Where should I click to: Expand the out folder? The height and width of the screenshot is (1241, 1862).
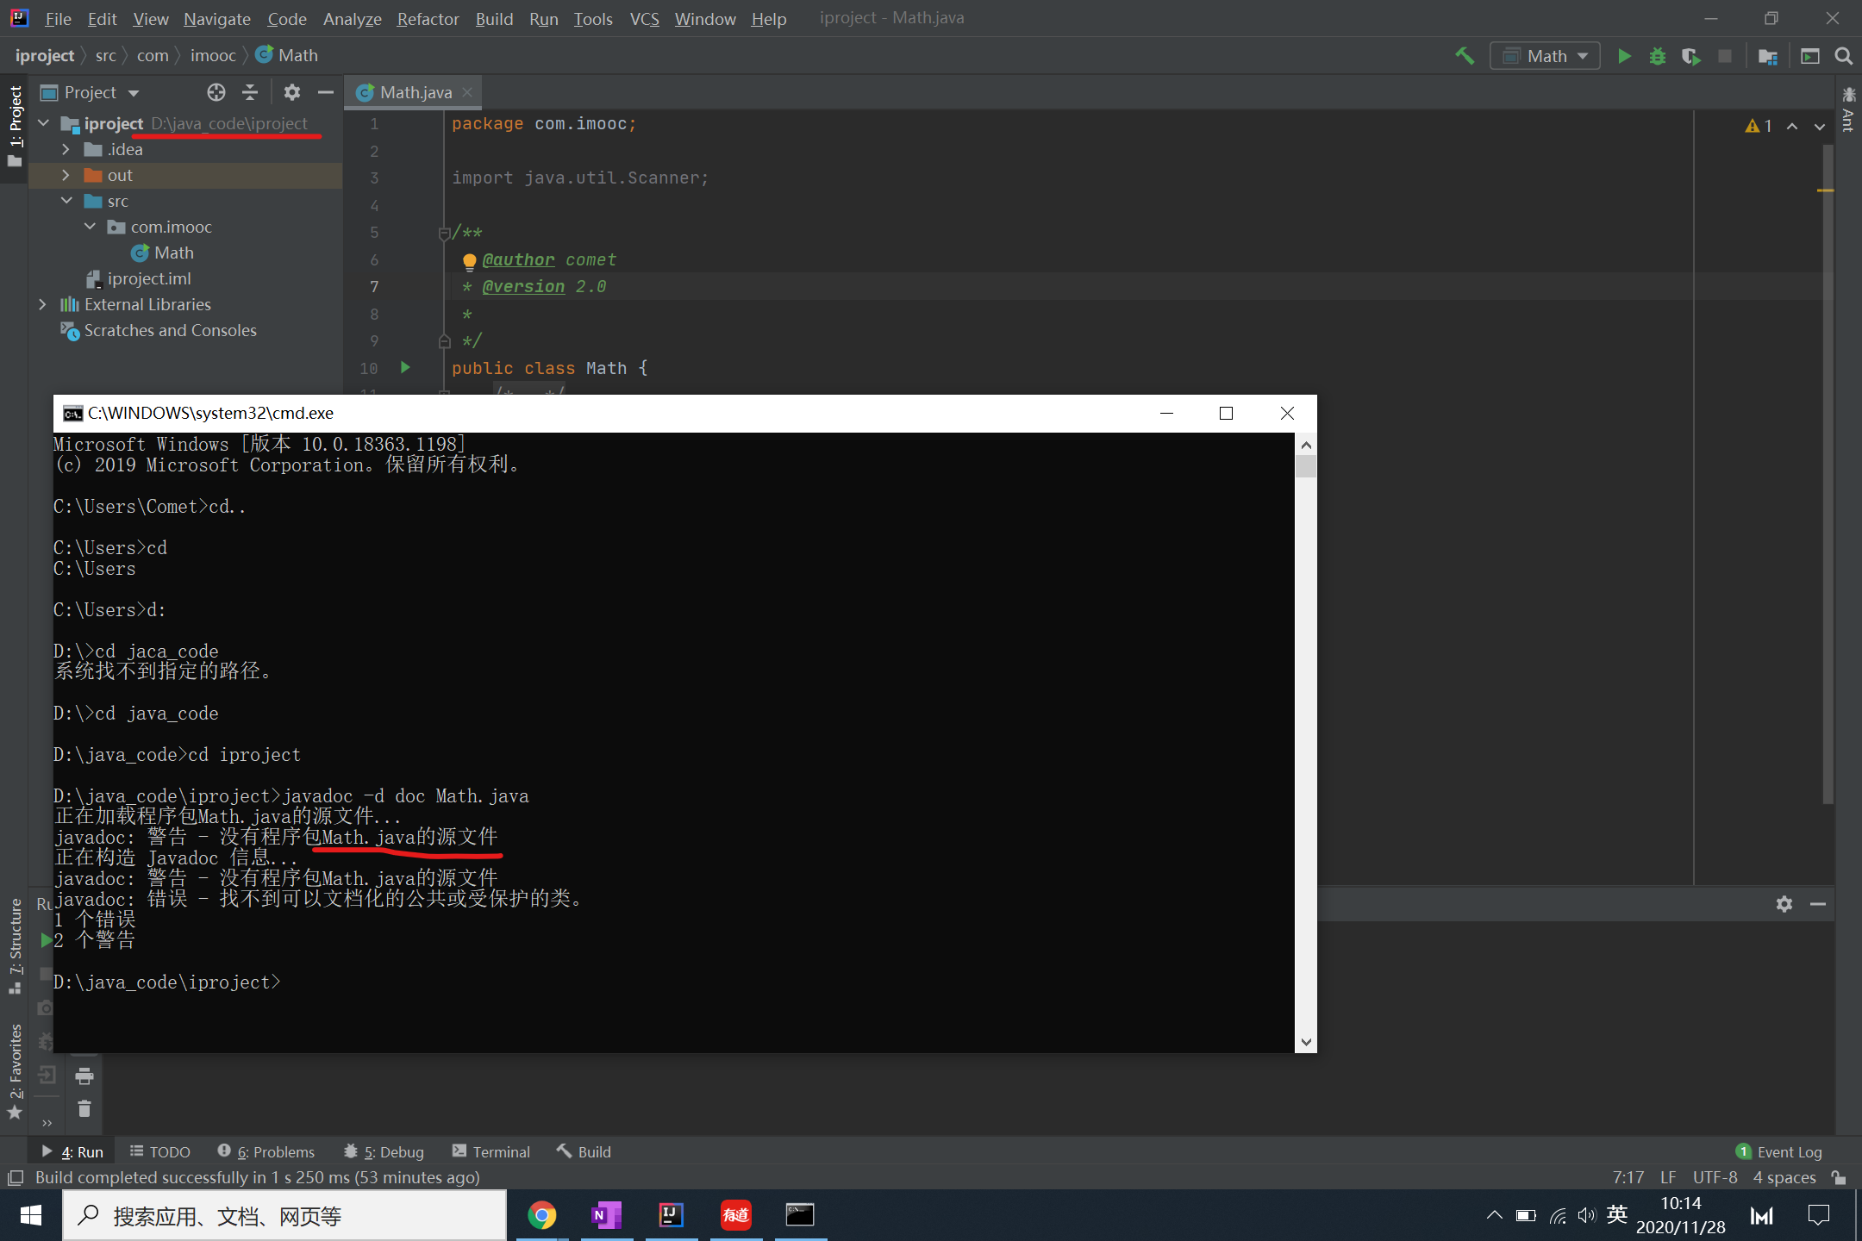pos(66,175)
